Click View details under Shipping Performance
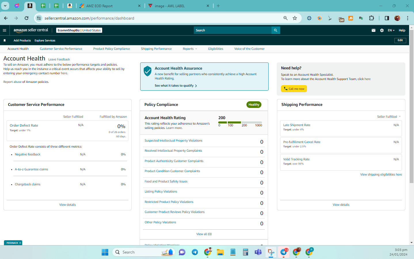This screenshot has height=259, width=414. point(341,205)
